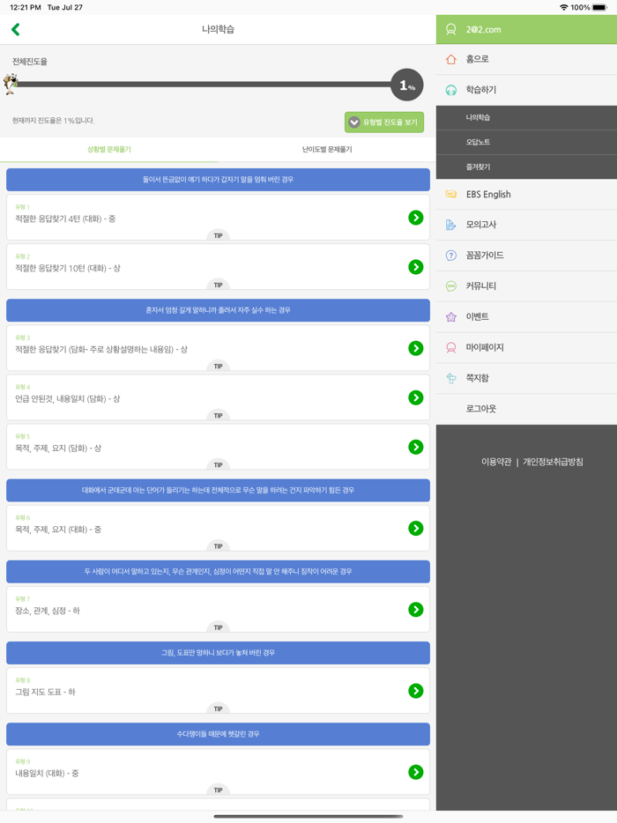Tap text 그림 지도 도표 - 하

point(45,693)
